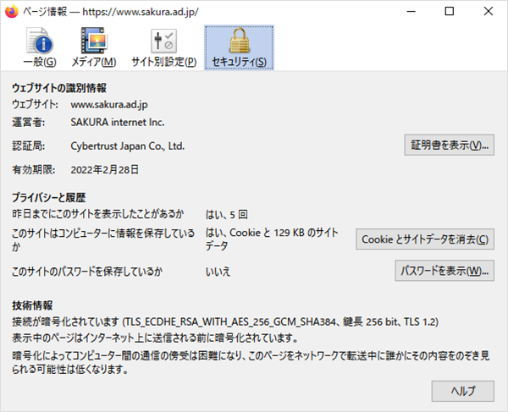Screen dimensions: 508x412
Task: Maximize the ページ情報 window
Action: tap(449, 12)
